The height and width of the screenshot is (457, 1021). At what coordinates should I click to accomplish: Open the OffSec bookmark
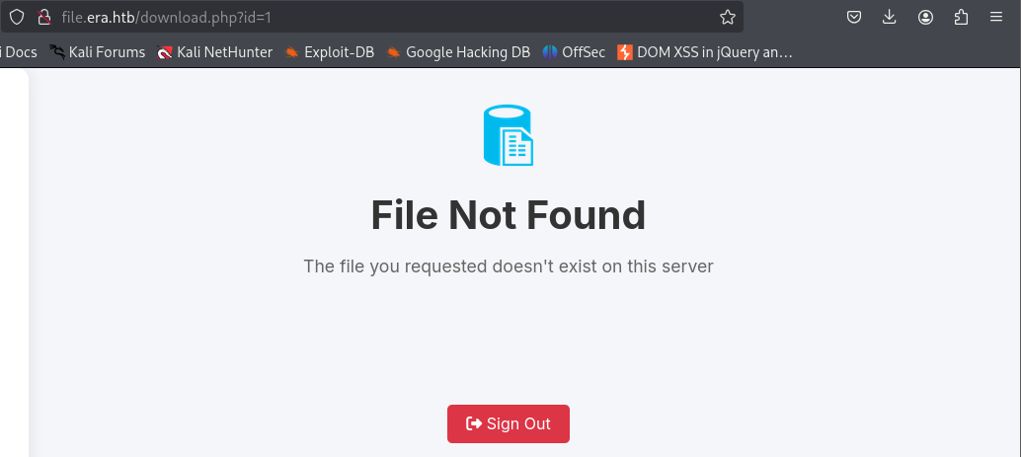(574, 52)
